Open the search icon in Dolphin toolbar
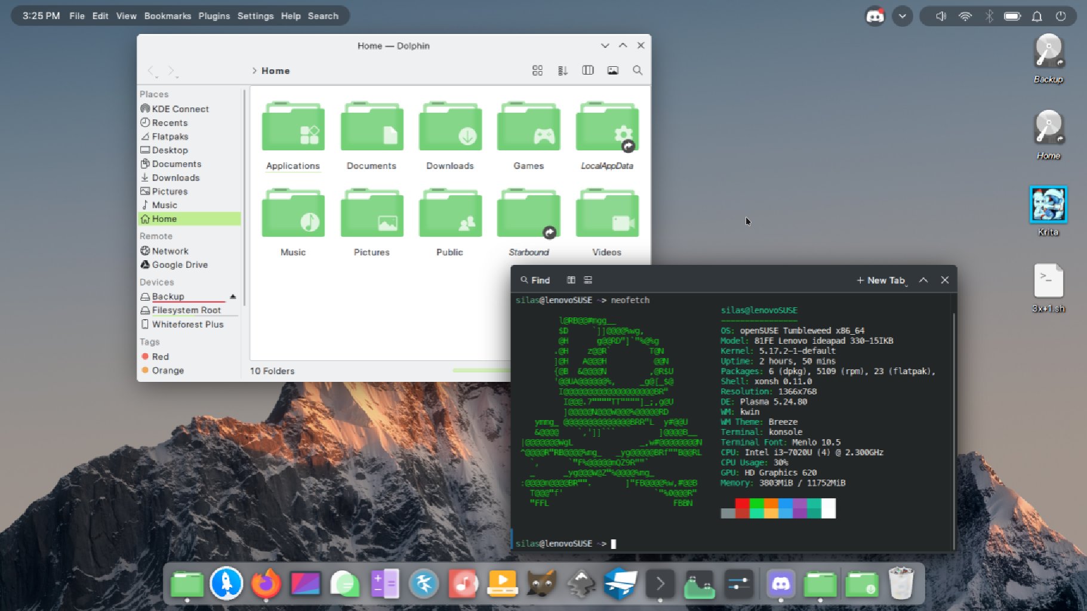 (638, 70)
